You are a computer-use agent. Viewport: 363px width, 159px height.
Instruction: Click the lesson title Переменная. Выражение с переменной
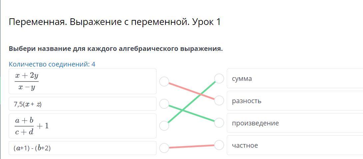115,22
